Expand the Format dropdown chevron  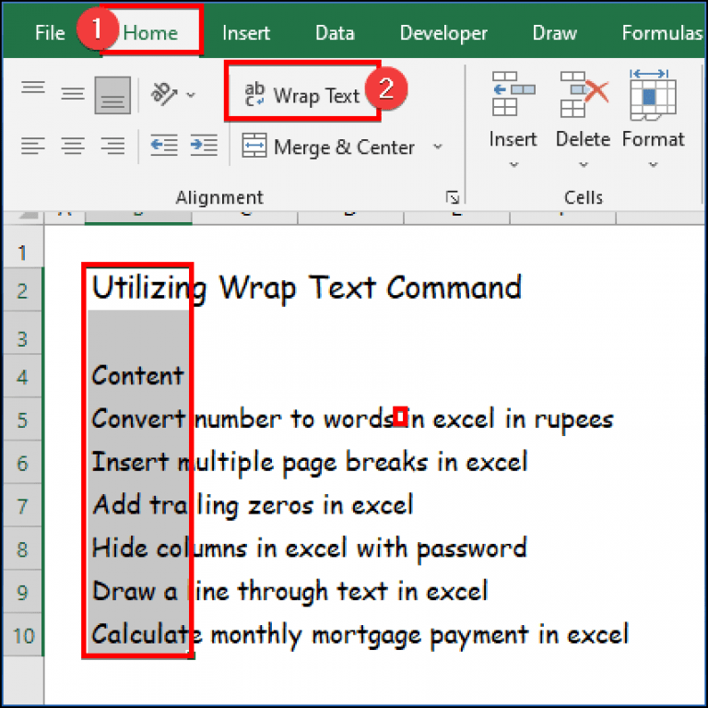point(653,164)
